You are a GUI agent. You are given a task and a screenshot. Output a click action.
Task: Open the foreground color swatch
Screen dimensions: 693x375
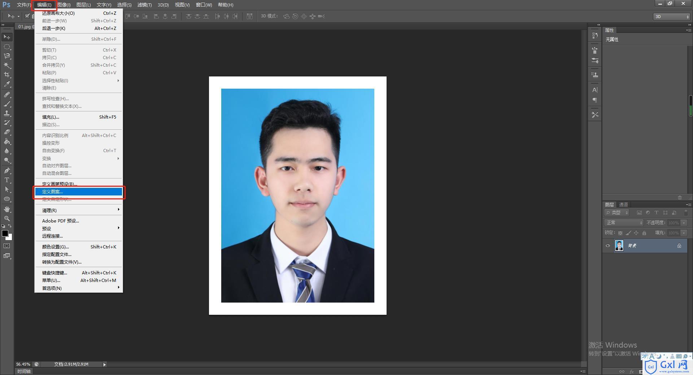(5, 233)
